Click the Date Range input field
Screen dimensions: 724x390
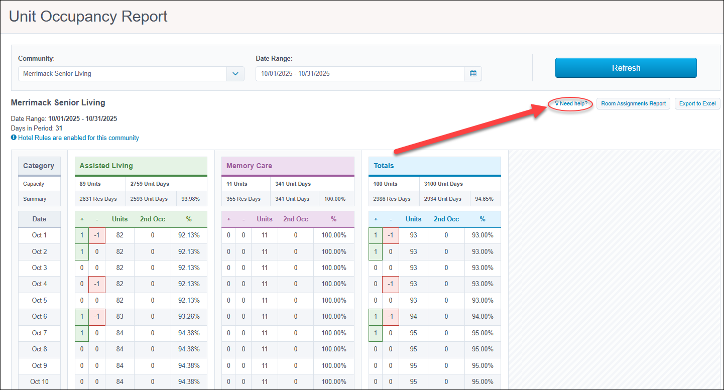pos(360,73)
